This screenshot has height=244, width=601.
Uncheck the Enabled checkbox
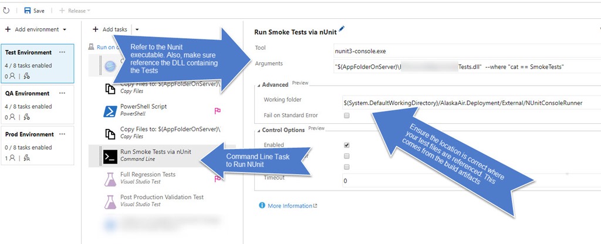pos(347,145)
